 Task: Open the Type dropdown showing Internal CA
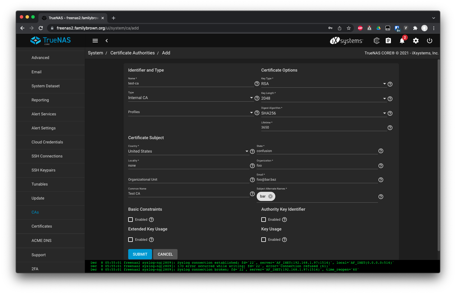coord(191,98)
